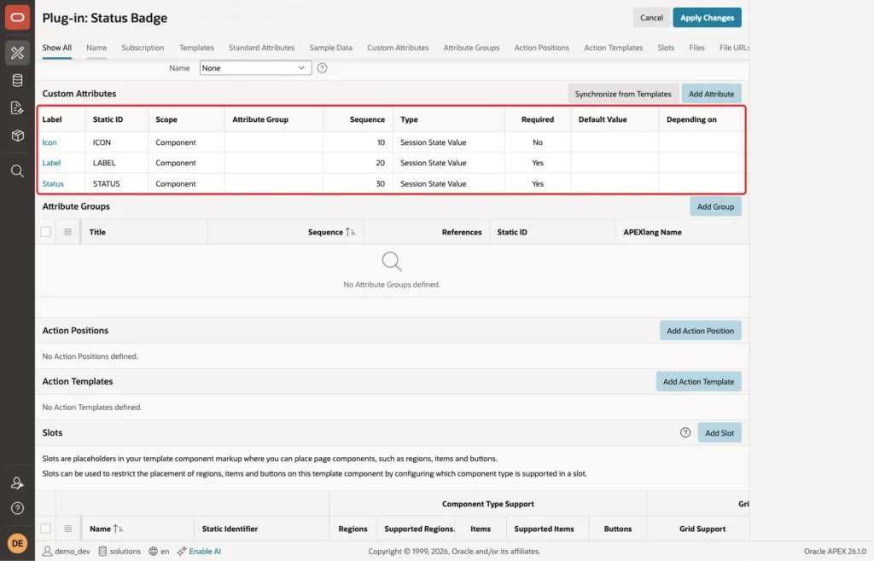Click the Static Identifier column header
The height and width of the screenshot is (561, 874).
click(230, 529)
